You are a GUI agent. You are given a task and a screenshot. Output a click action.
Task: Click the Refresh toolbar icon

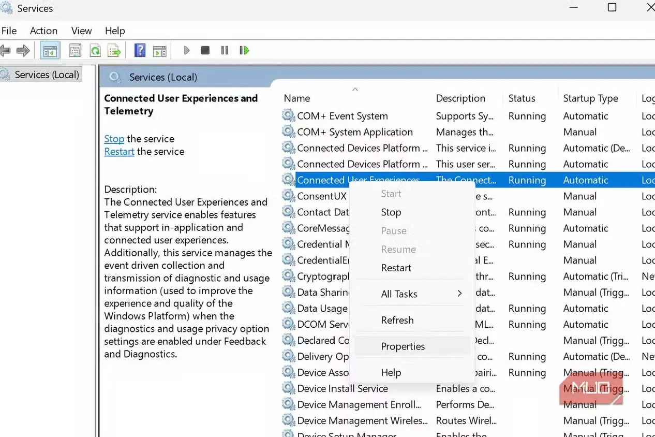(x=95, y=50)
